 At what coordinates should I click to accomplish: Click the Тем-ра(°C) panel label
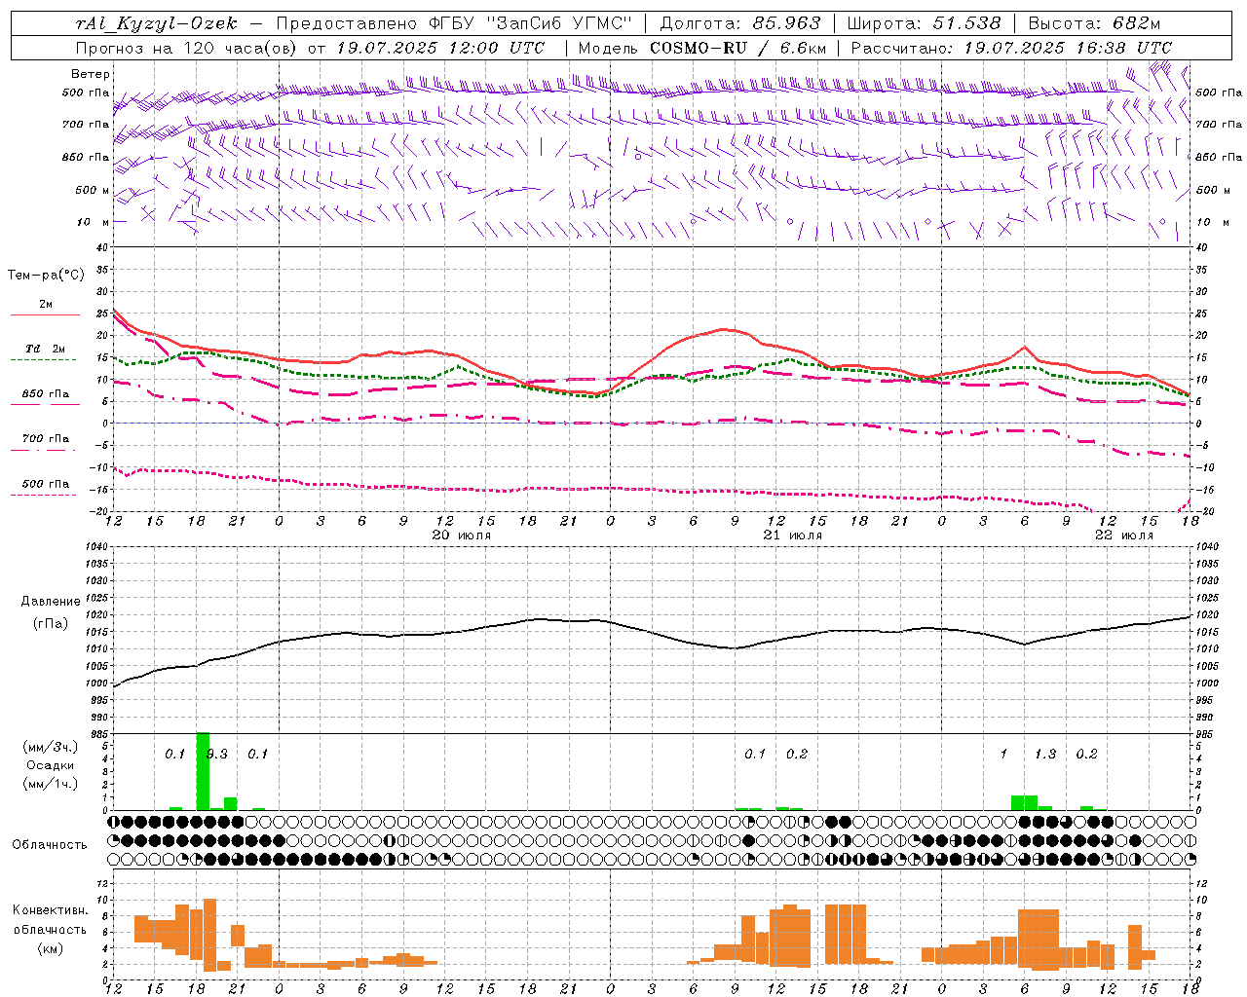(46, 275)
